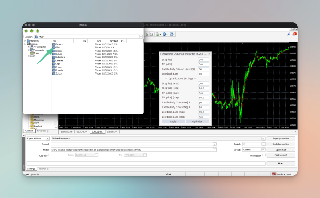Toggle the Optimization checkbox
The height and width of the screenshot is (198, 320).
click(264, 155)
